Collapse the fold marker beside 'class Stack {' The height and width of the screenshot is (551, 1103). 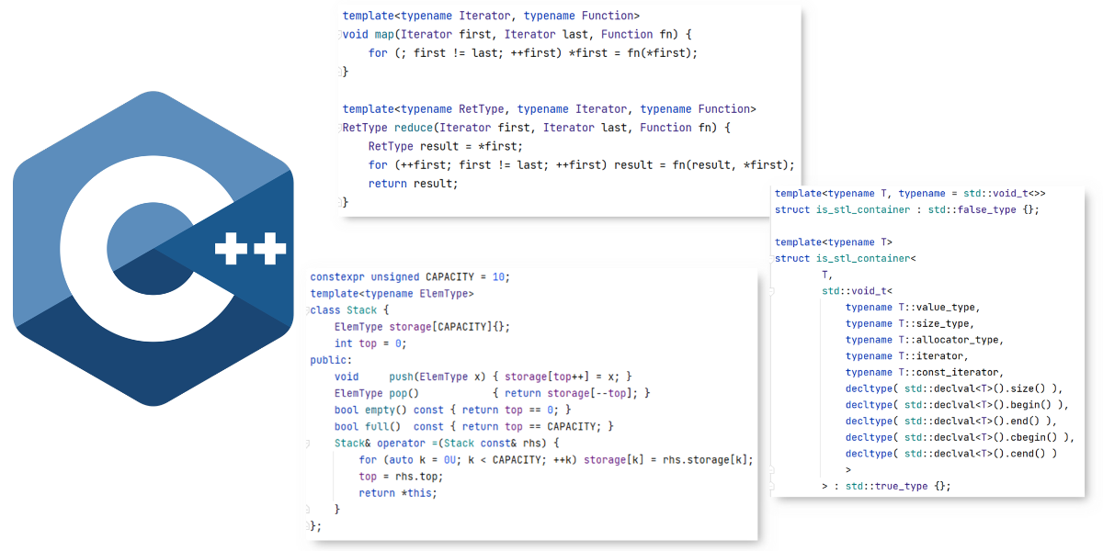306,310
